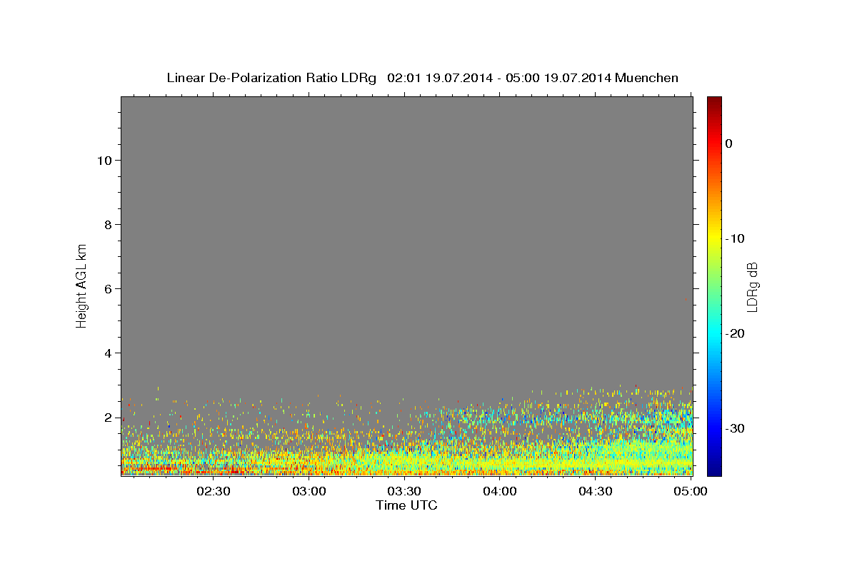This screenshot has height=571, width=857.
Task: Pick the dark blue bottom of the colorbar
Action: pos(714,471)
